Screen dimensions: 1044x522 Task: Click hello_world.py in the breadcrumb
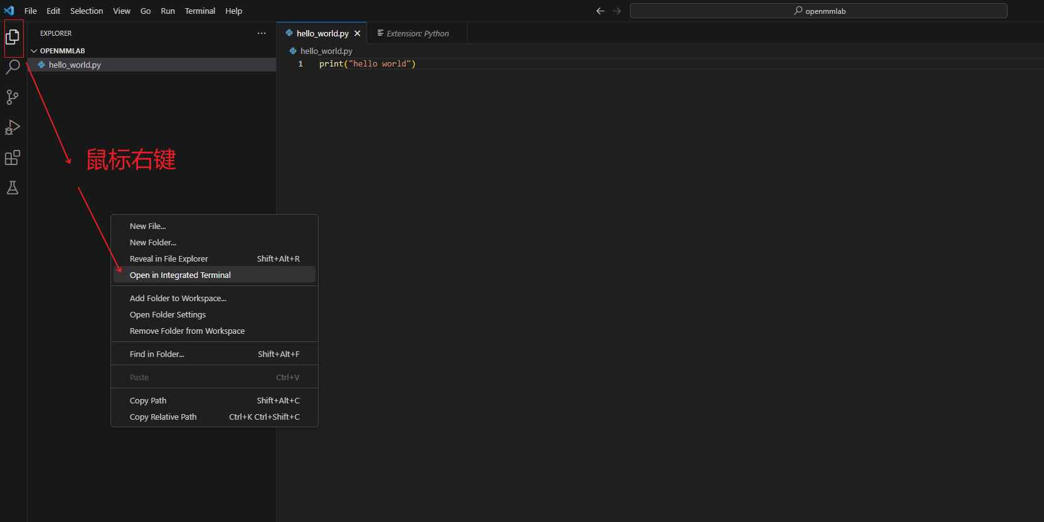pos(326,51)
